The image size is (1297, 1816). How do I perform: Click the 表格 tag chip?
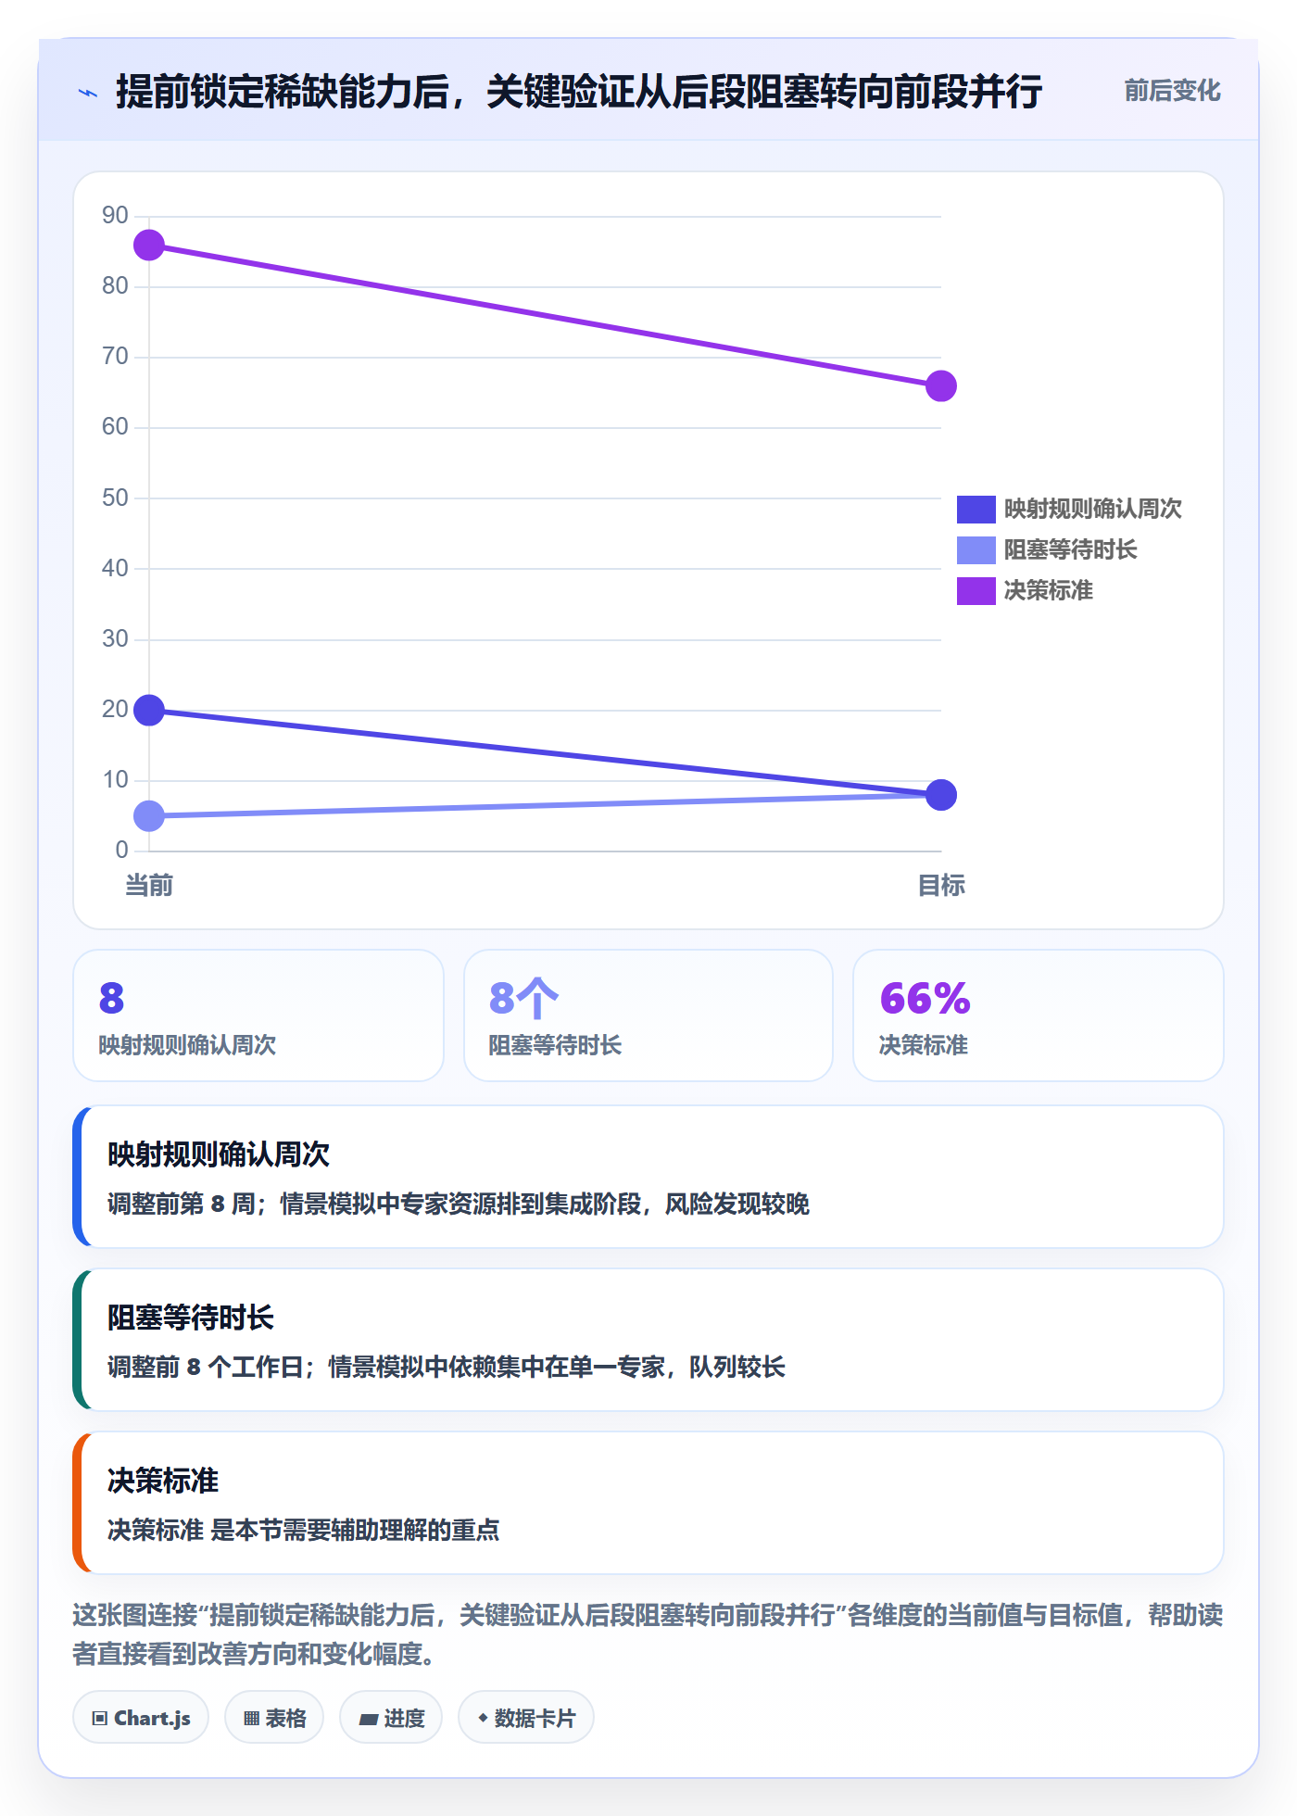[274, 1718]
